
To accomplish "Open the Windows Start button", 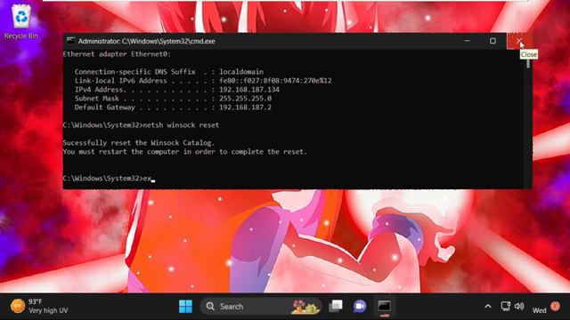I will (x=186, y=306).
